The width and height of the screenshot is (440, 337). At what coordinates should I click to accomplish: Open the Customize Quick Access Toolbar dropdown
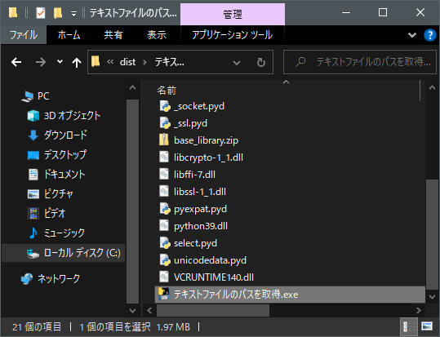coord(73,14)
